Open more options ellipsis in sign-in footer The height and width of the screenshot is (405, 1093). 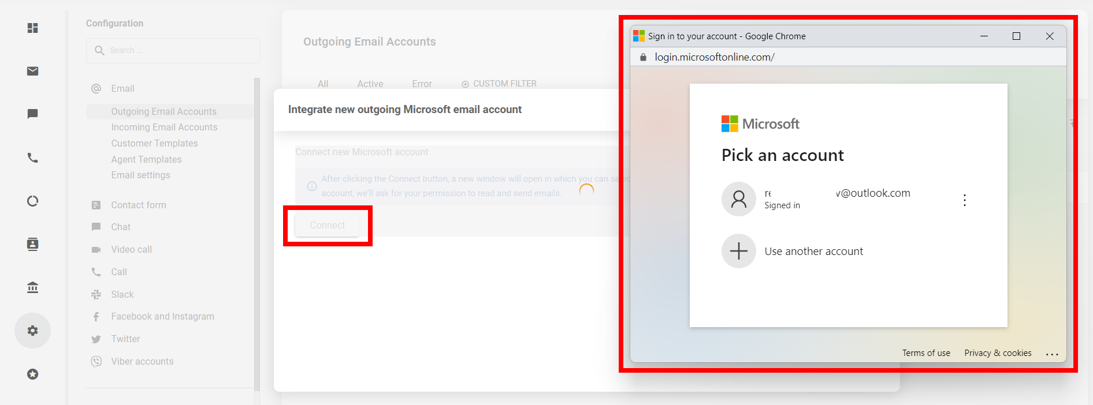coord(1052,354)
